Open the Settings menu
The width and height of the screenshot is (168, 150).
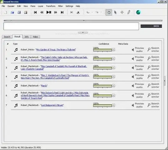tap(69, 6)
